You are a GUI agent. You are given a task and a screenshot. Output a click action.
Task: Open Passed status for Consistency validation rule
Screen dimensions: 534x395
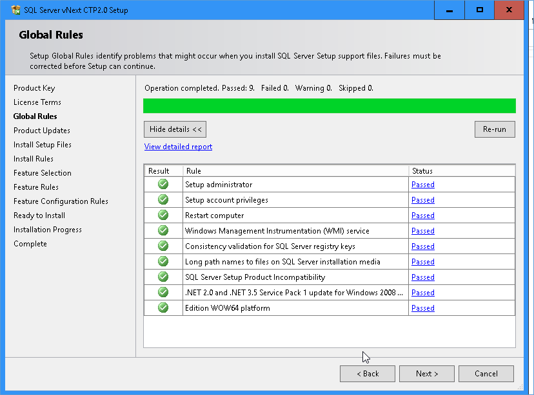pos(423,246)
